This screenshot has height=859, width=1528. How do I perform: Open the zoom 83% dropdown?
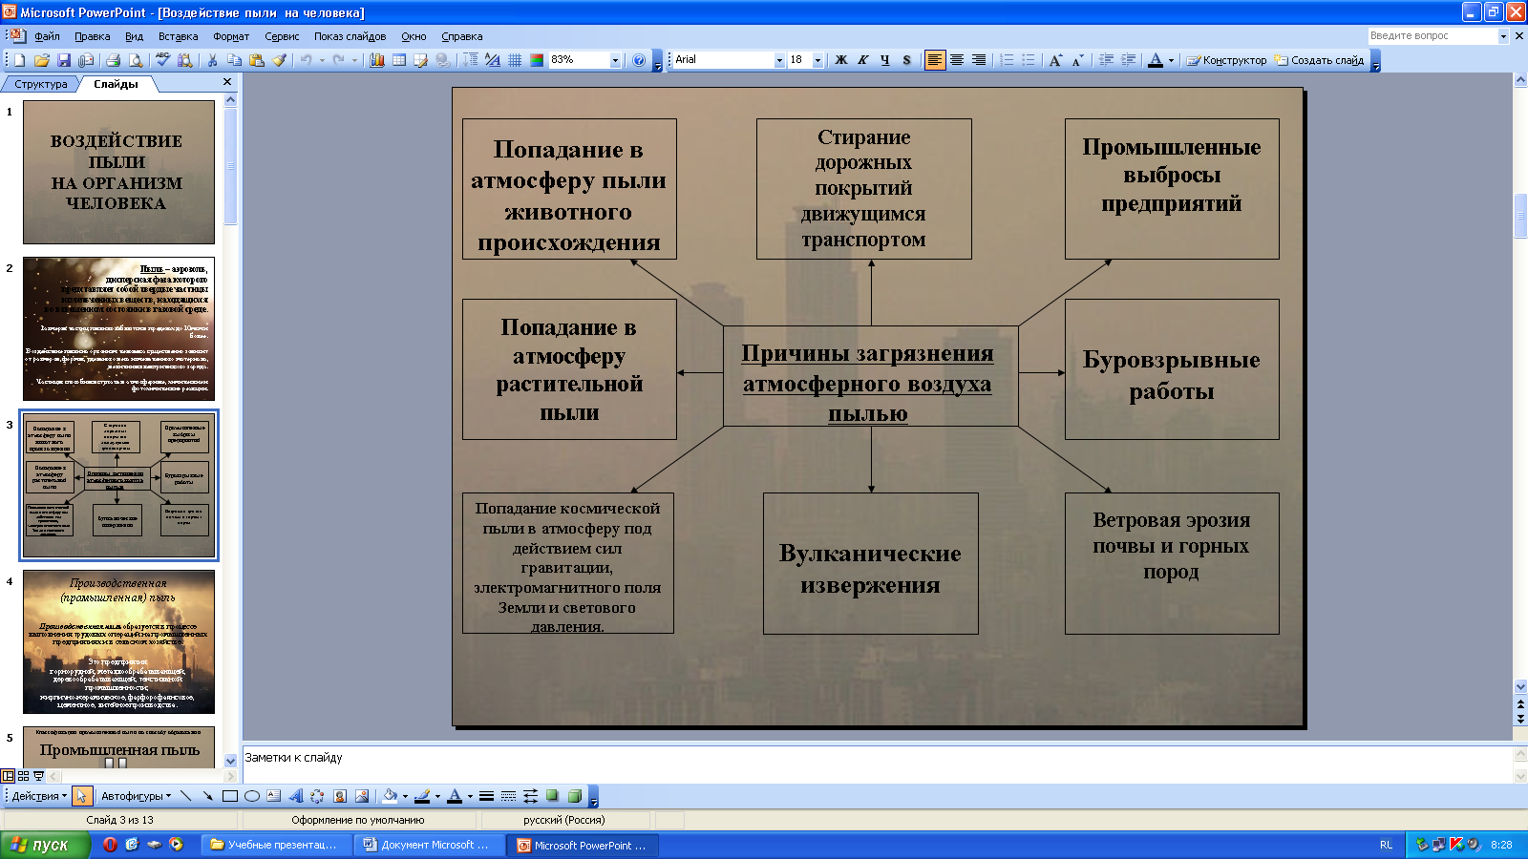coord(615,60)
